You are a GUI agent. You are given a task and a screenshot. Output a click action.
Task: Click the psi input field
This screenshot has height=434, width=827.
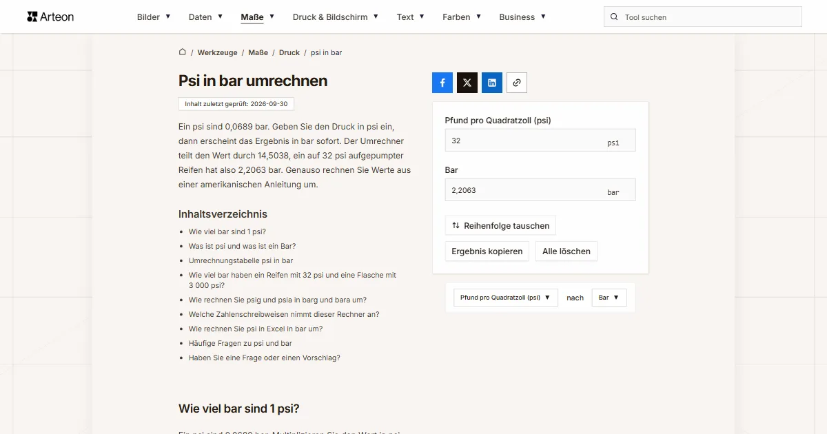540,141
